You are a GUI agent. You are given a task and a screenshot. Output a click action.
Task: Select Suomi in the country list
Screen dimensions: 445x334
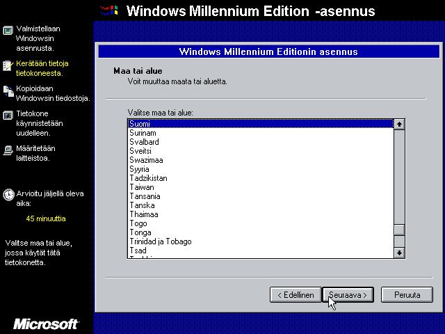[x=261, y=124]
